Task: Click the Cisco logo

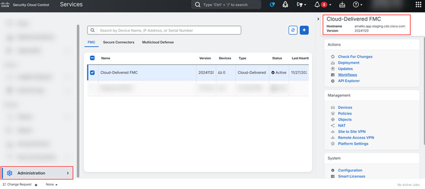Action: click(6, 5)
